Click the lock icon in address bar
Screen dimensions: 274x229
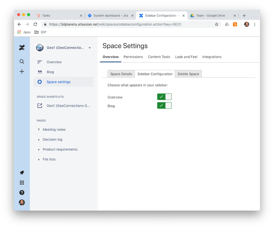(x=45, y=24)
